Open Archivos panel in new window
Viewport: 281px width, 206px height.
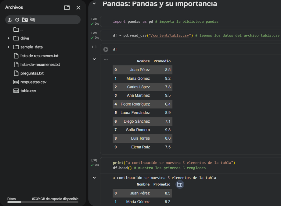67,8
